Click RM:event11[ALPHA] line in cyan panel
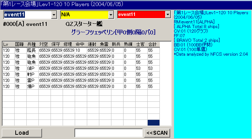252x139 pixels. (194, 22)
